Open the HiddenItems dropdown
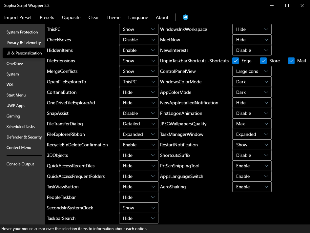Image resolution: width=310 pixels, height=233 pixels. [x=138, y=50]
